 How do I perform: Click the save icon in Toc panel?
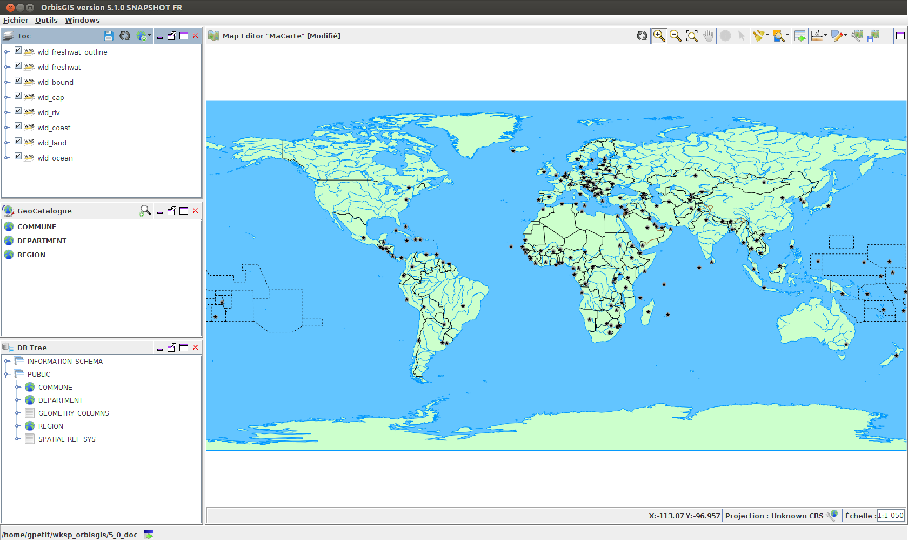108,36
